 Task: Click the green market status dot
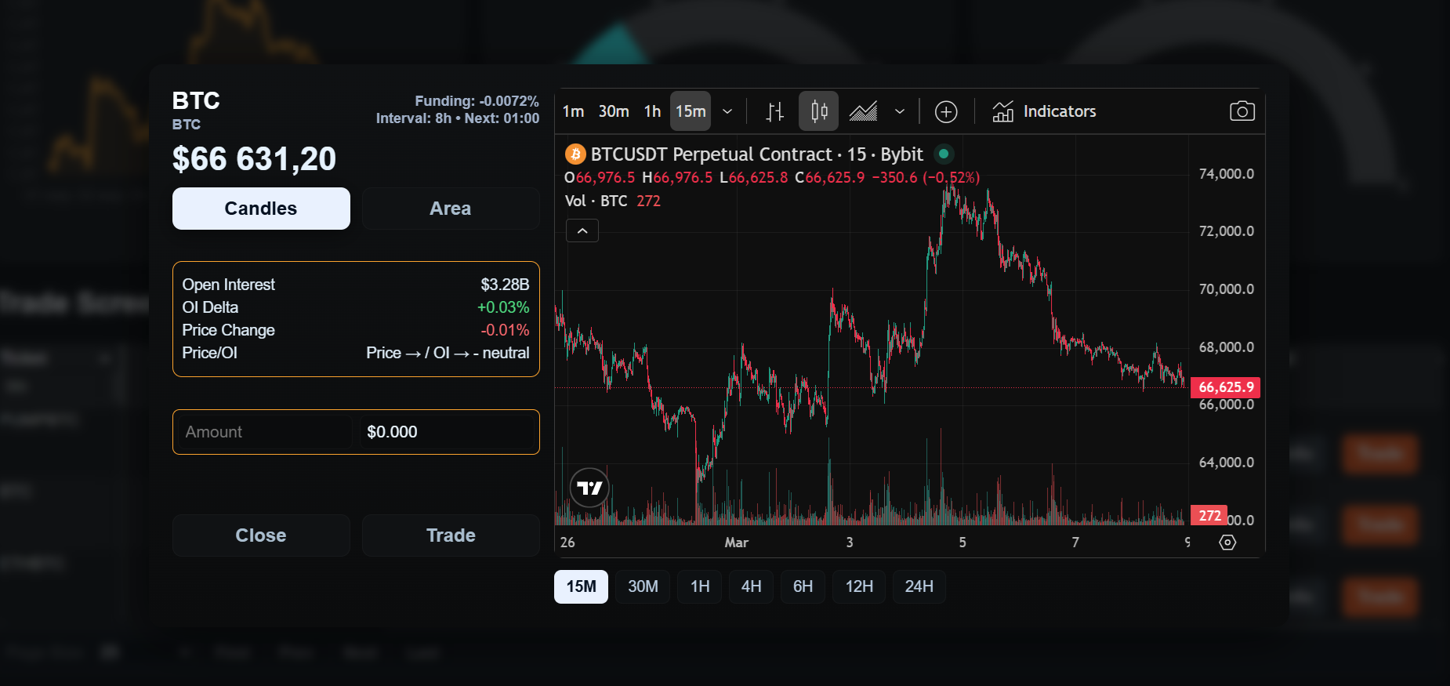coord(944,154)
